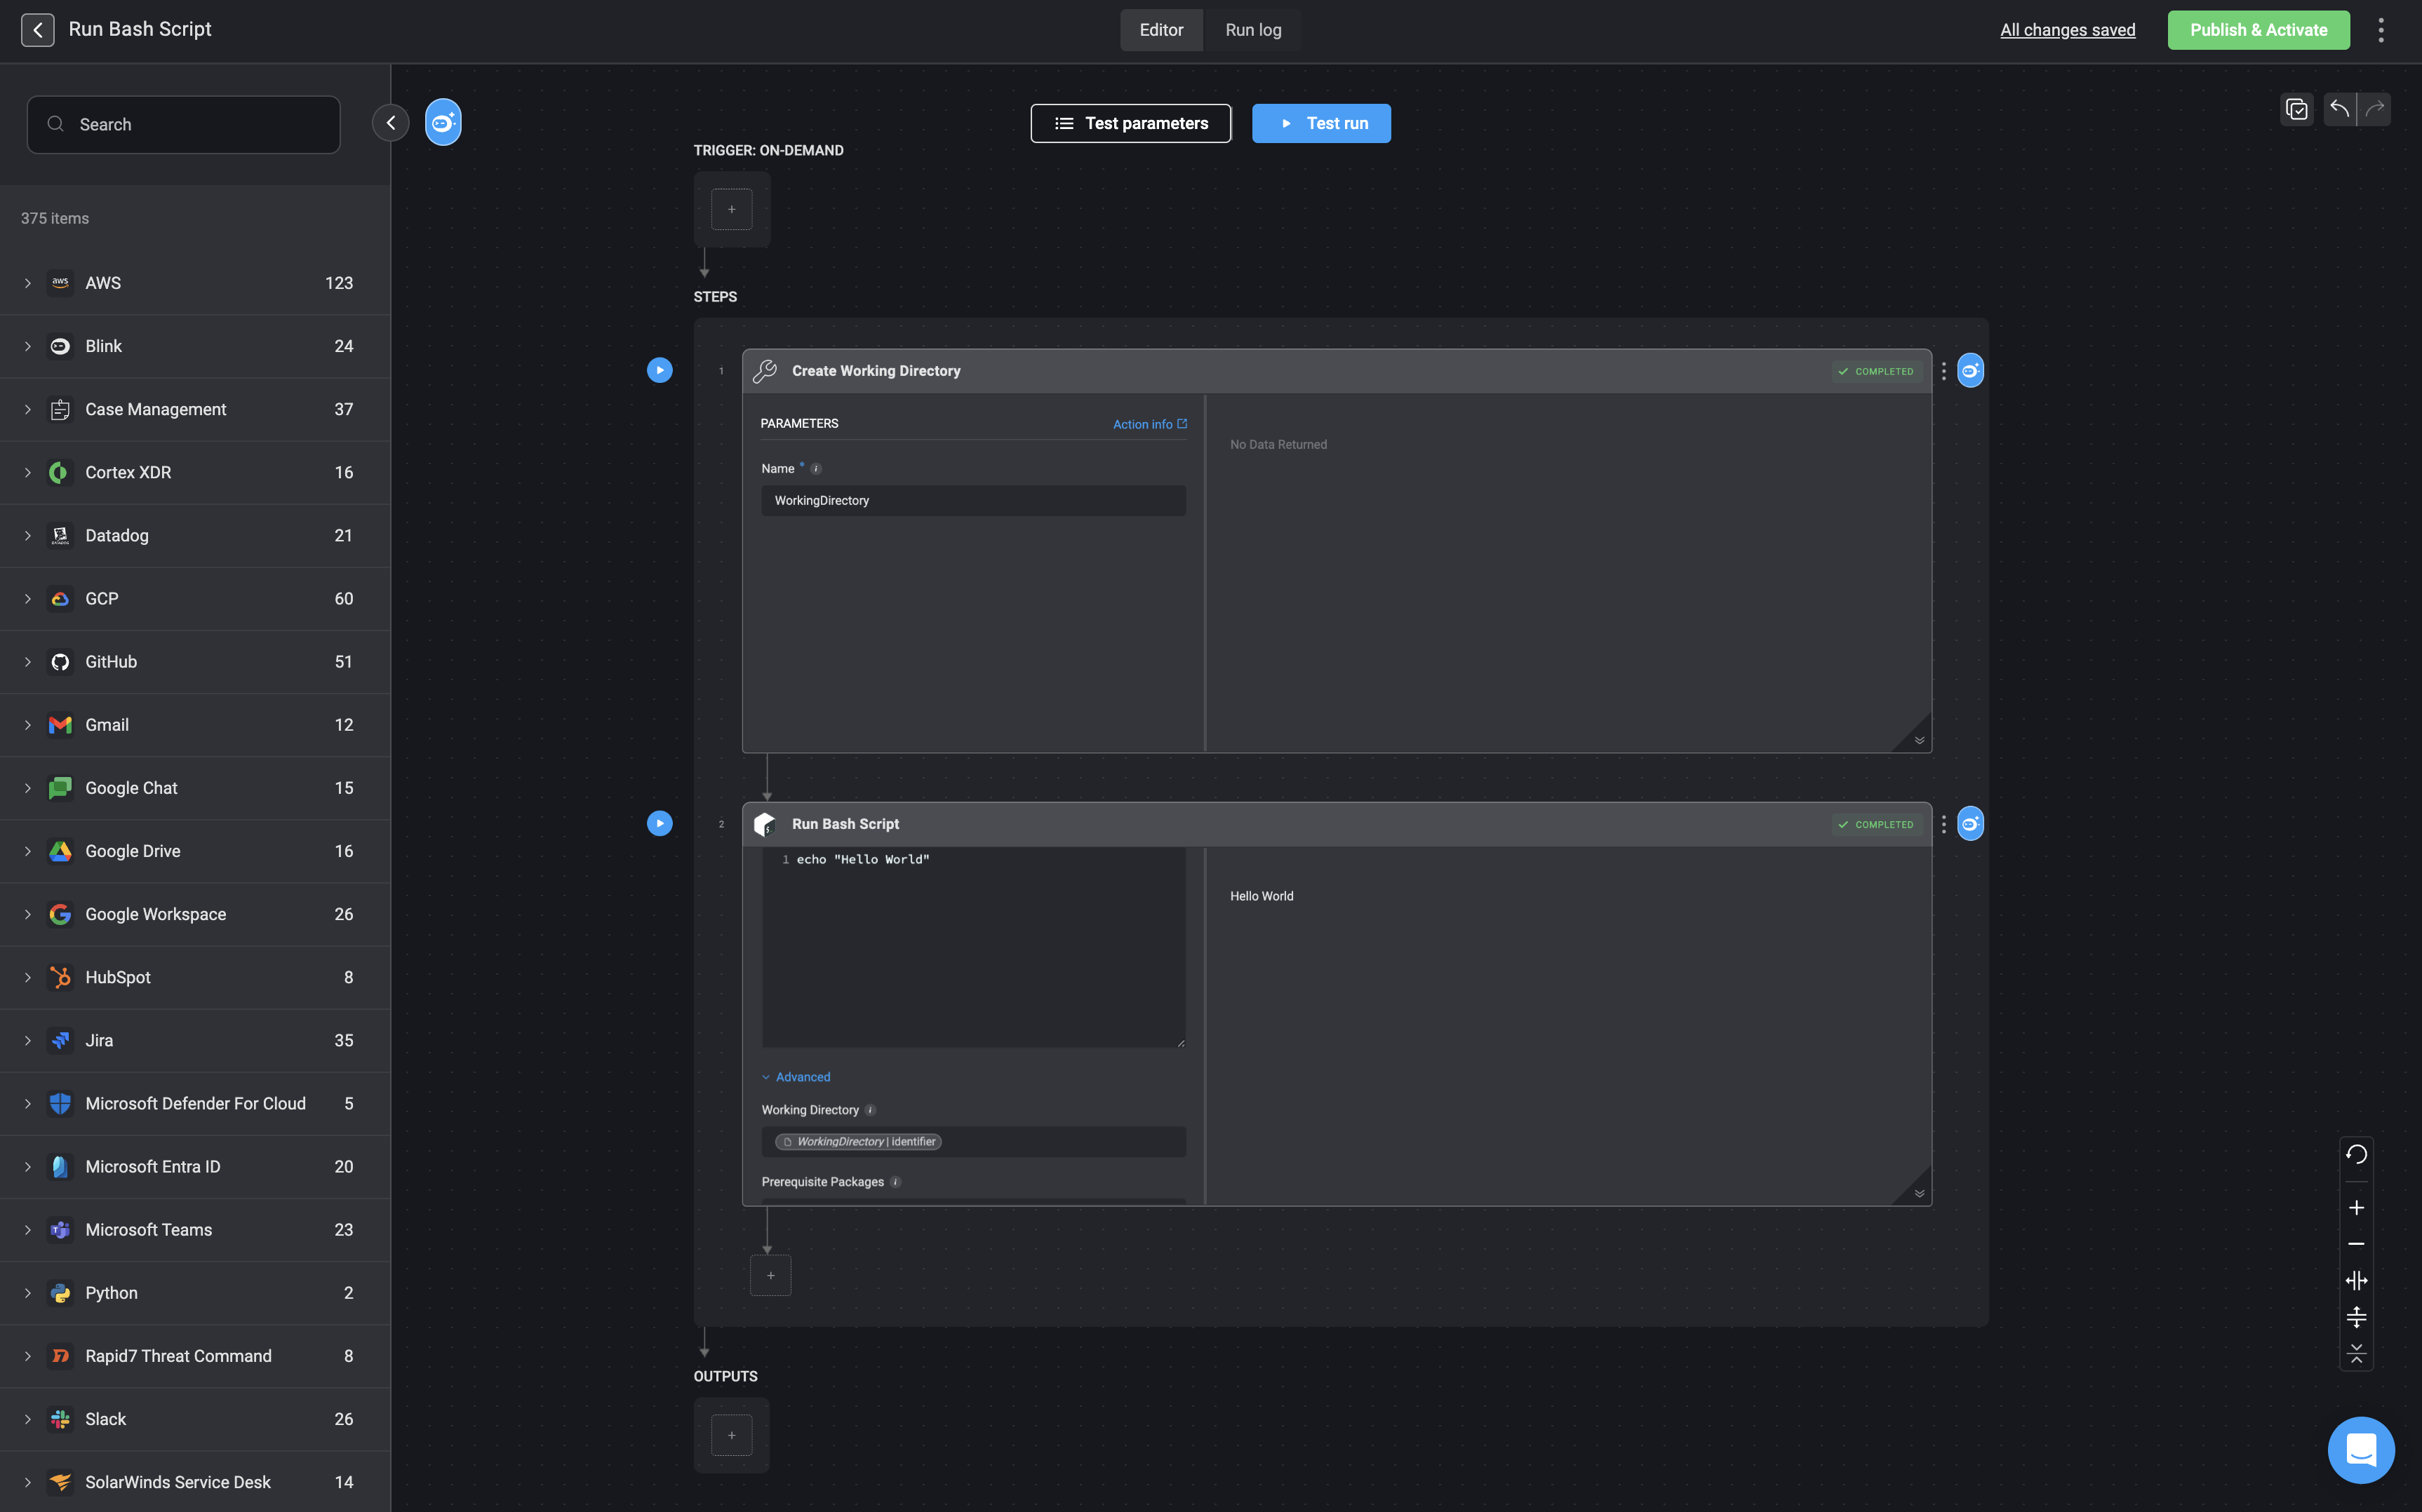Expand the Cortex XDR category
This screenshot has width=2422, height=1512.
click(28, 472)
